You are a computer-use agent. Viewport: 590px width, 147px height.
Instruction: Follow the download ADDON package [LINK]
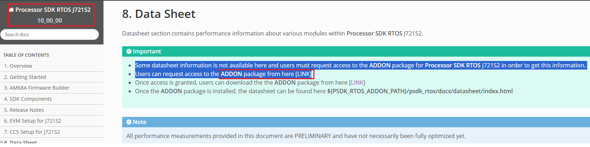[x=357, y=82]
